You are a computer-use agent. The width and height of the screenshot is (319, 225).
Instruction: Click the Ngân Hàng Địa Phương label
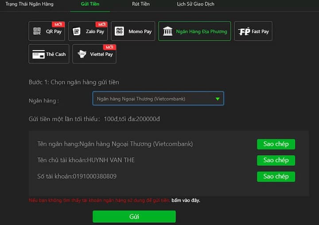pyautogui.click(x=201, y=31)
